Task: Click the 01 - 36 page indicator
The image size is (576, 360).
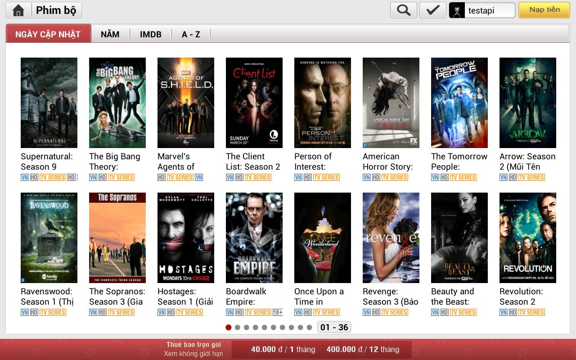Action: [334, 327]
